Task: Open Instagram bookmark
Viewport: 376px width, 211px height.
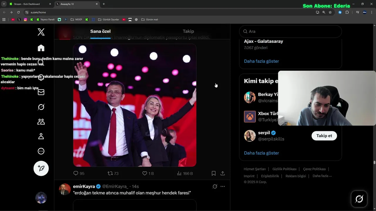Action: (x=25, y=20)
